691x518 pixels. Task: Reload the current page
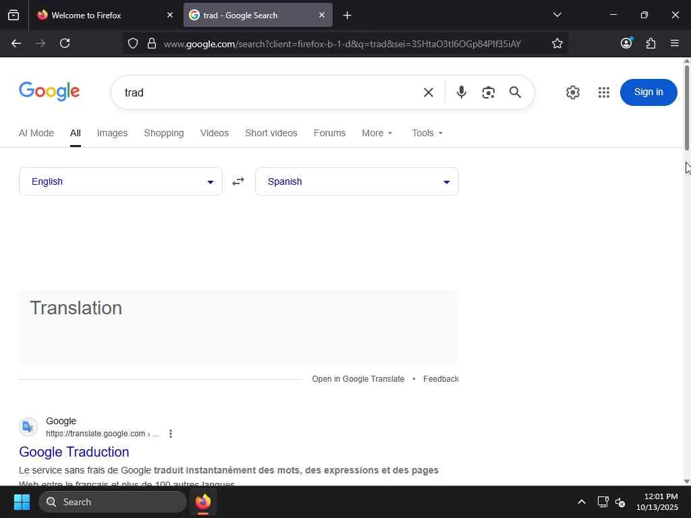(x=65, y=43)
